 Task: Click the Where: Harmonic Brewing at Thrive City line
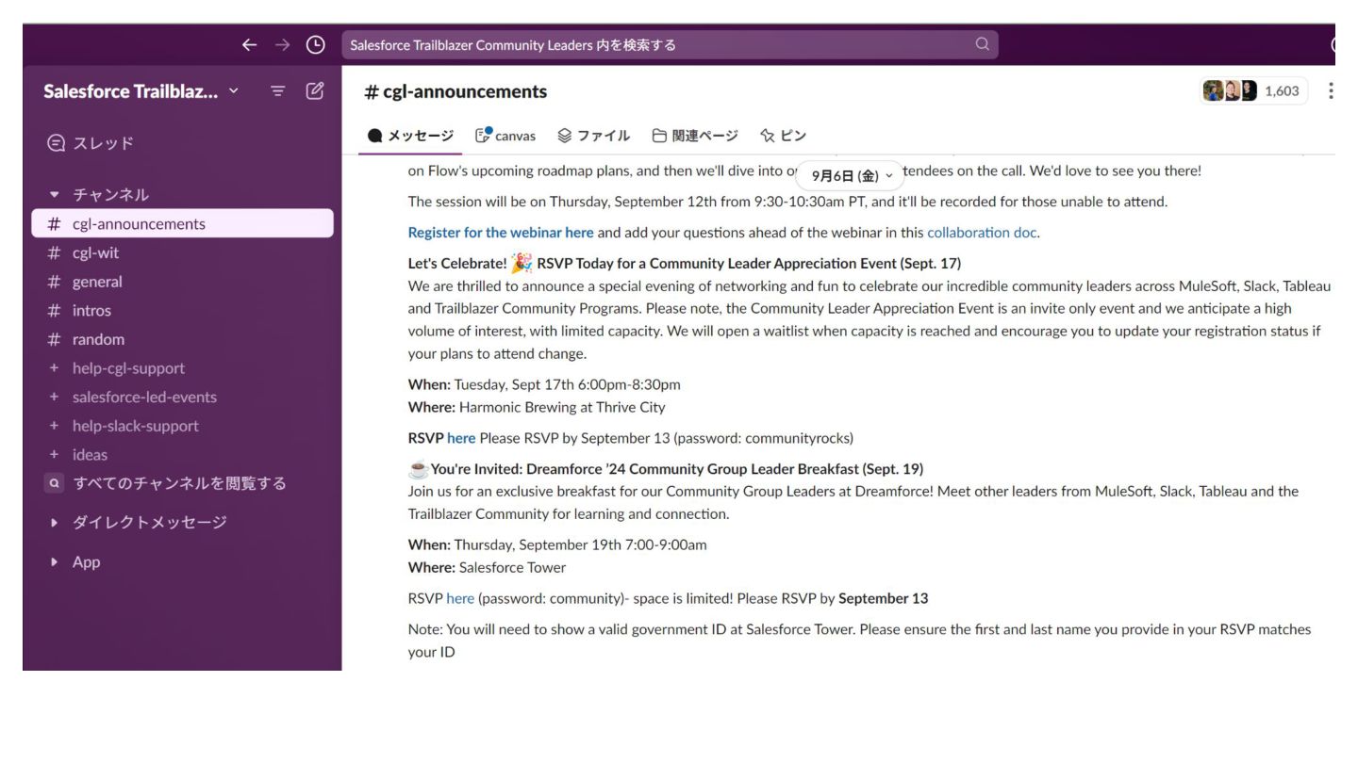(x=537, y=407)
